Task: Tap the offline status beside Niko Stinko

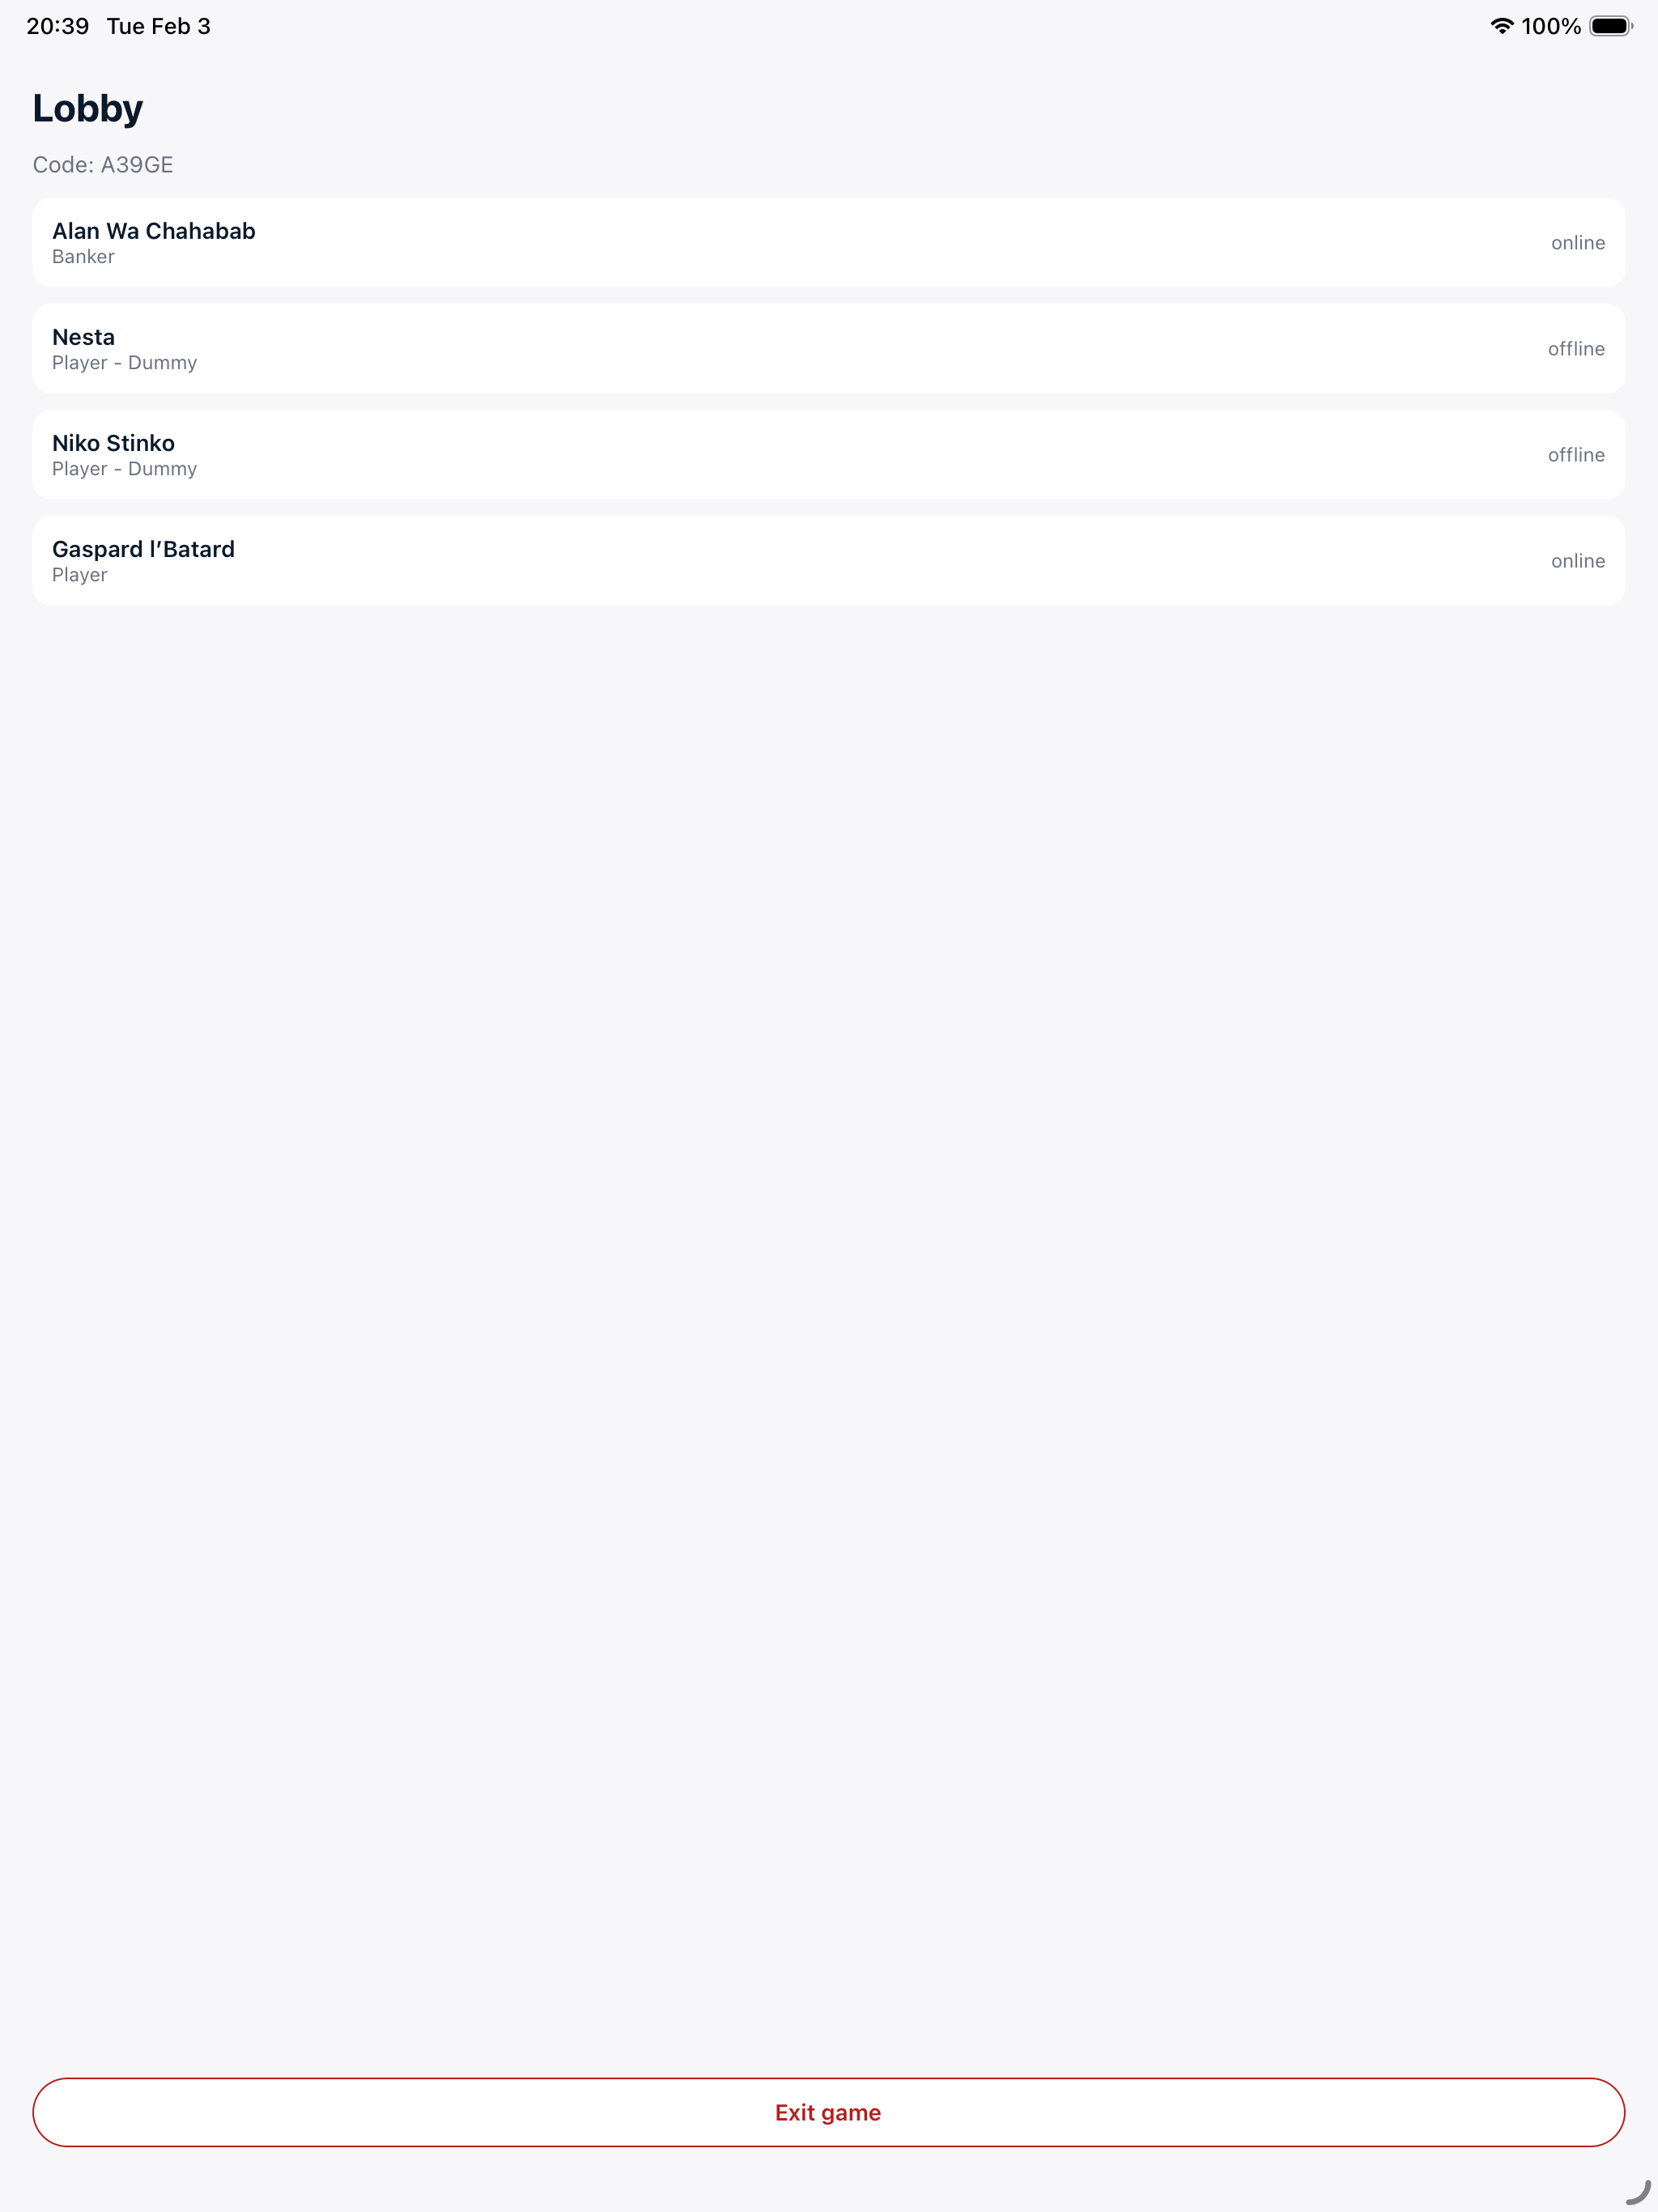Action: pyautogui.click(x=1575, y=455)
